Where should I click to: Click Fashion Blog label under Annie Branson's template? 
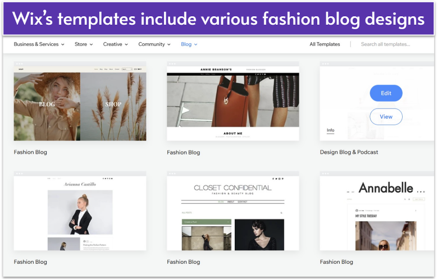click(184, 153)
